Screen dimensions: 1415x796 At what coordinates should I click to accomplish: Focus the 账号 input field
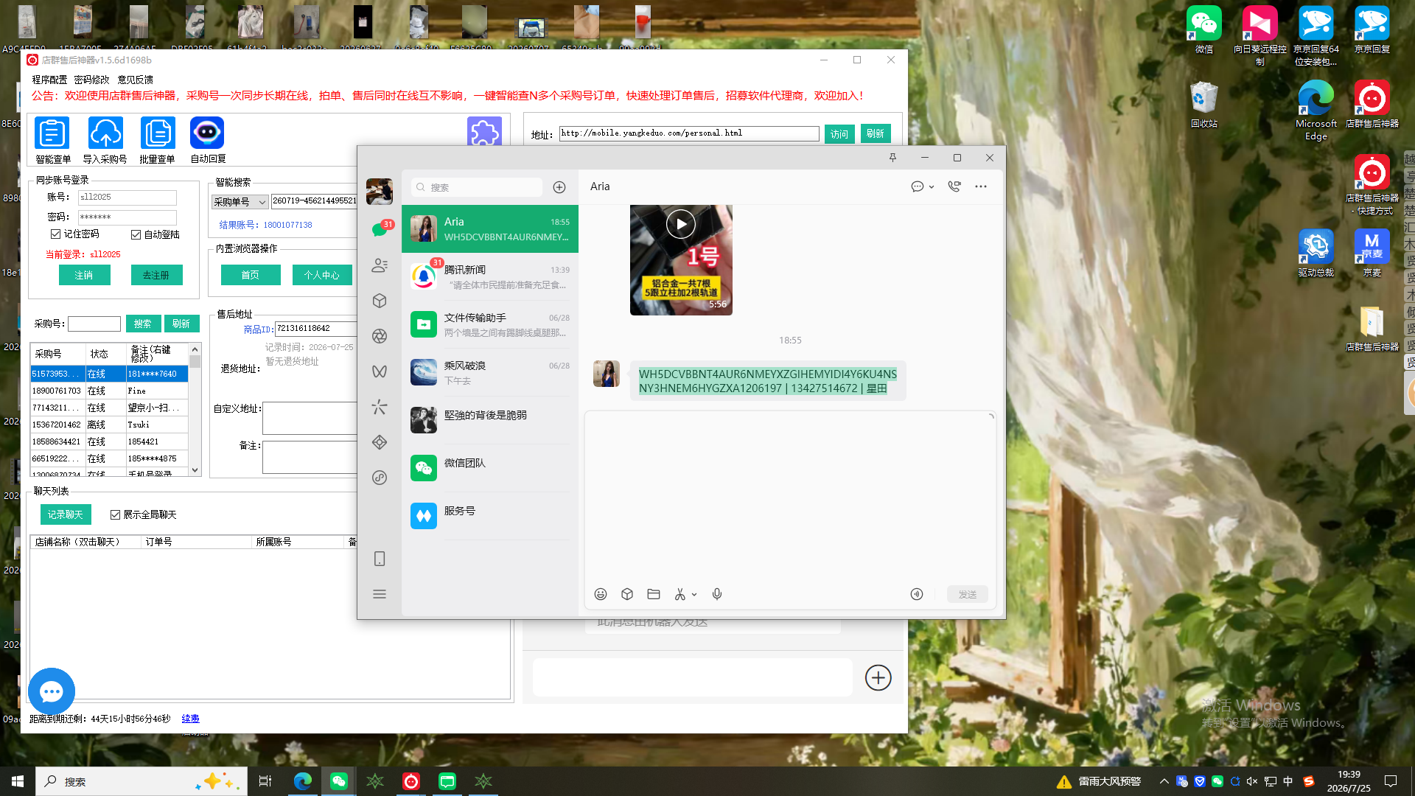point(127,198)
